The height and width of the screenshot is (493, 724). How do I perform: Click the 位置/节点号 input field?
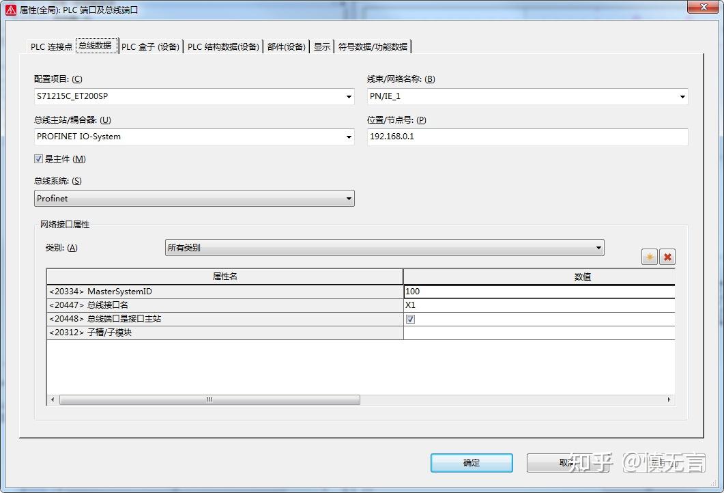click(x=527, y=137)
